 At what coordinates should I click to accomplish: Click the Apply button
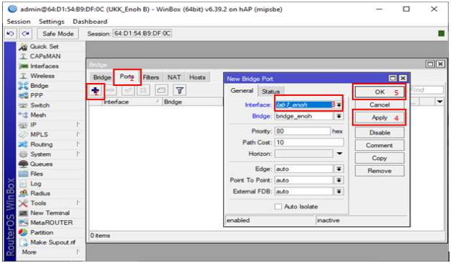pyautogui.click(x=379, y=118)
